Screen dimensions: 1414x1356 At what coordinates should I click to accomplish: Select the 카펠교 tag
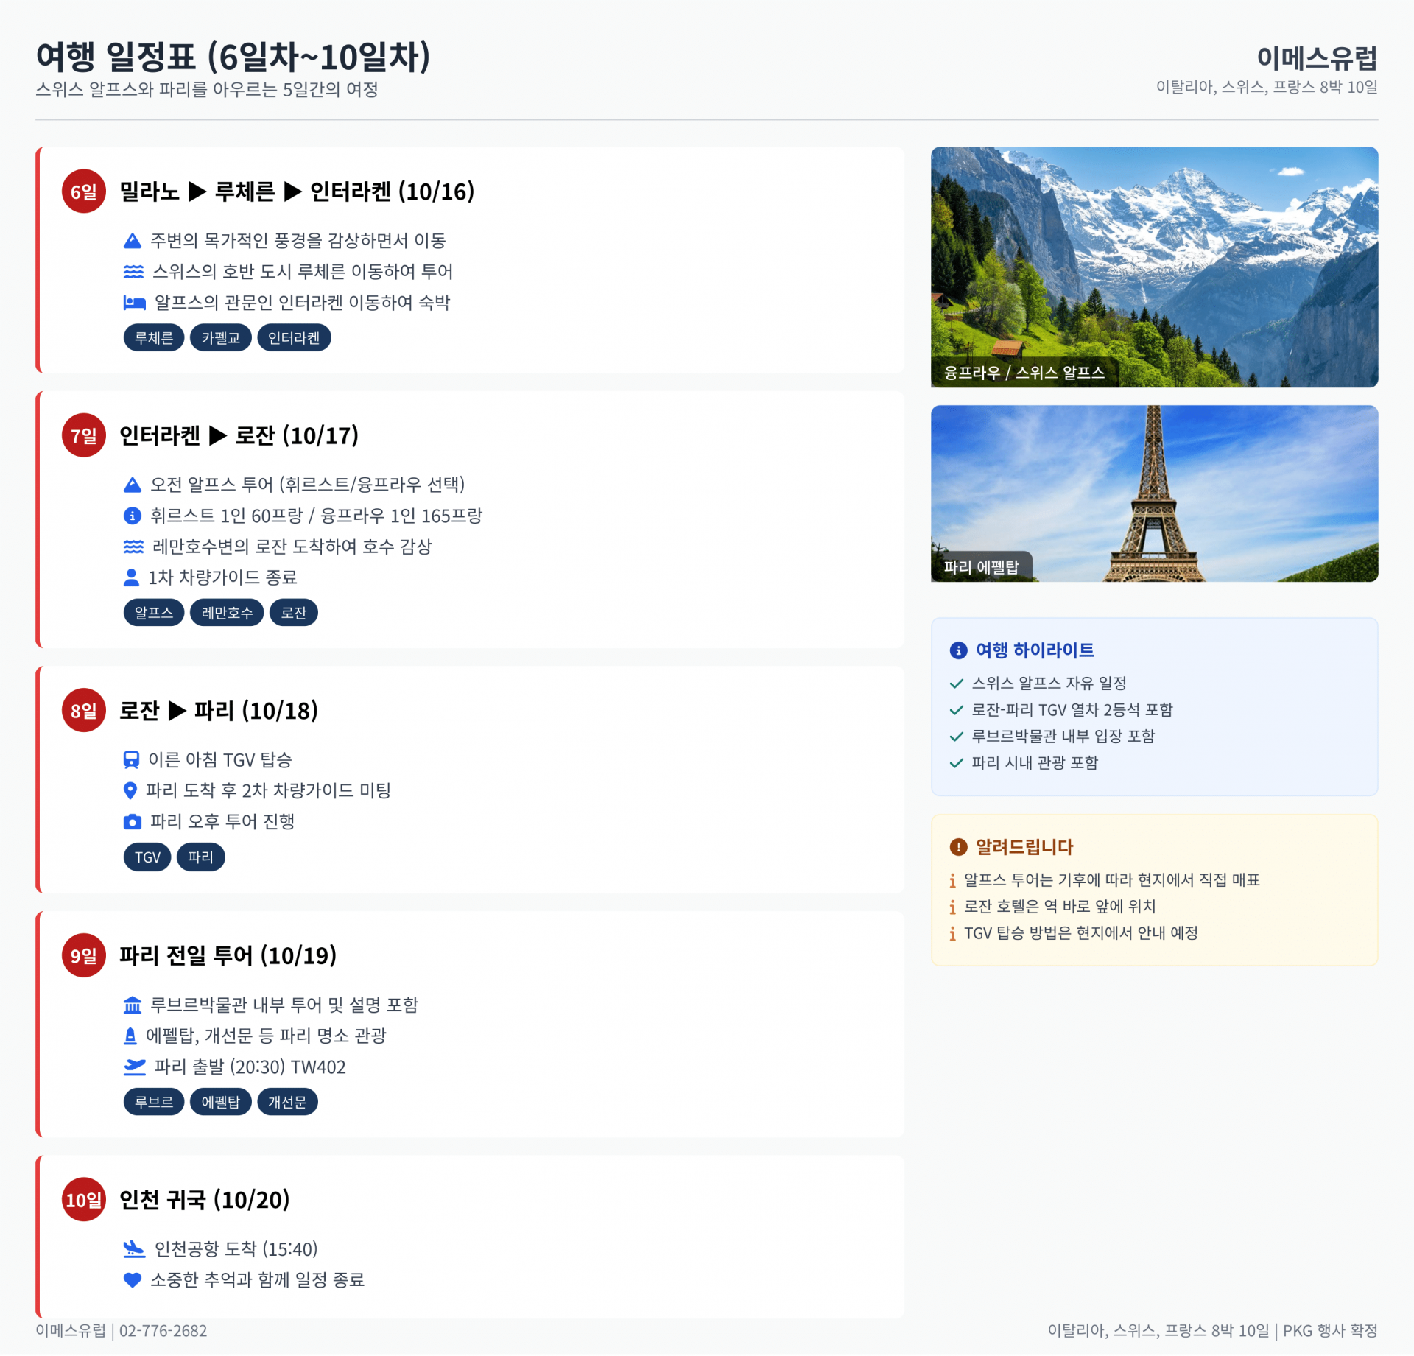point(221,338)
